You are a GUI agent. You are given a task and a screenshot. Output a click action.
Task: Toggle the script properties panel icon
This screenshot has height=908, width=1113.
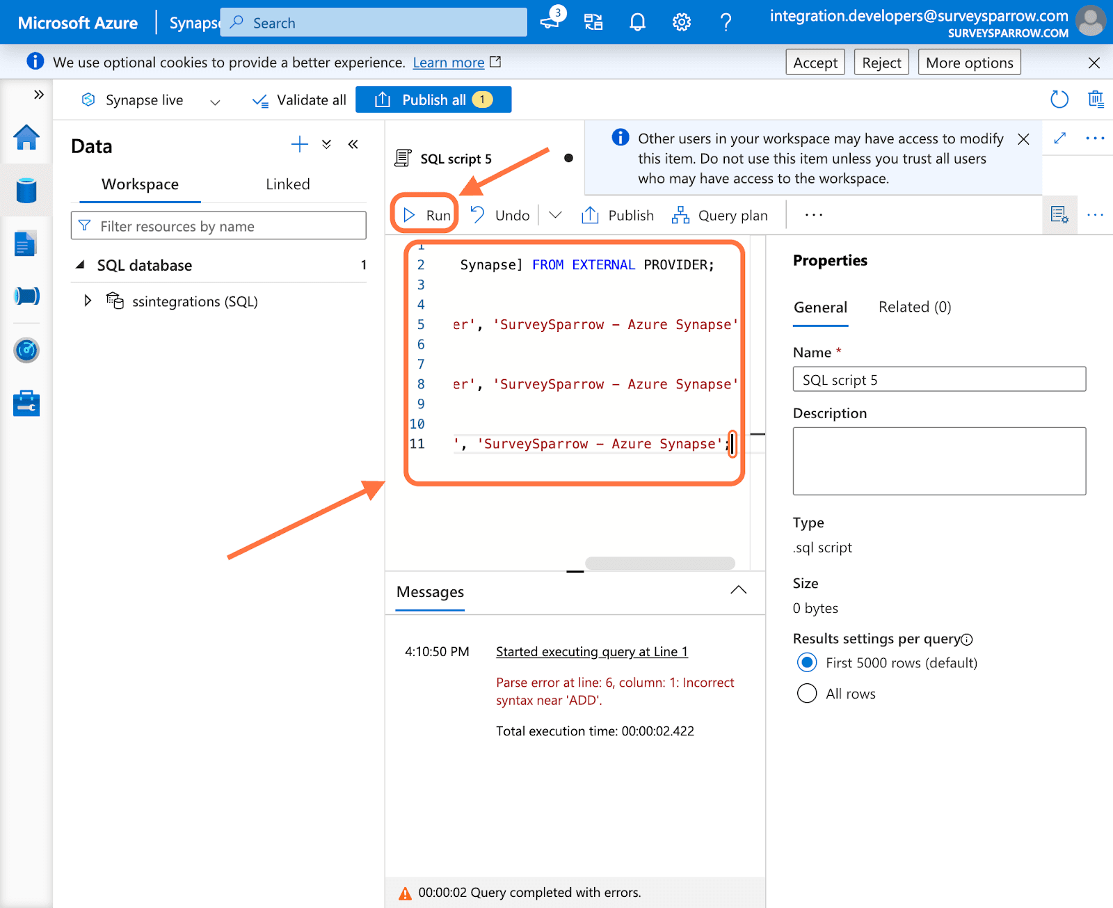click(1059, 215)
